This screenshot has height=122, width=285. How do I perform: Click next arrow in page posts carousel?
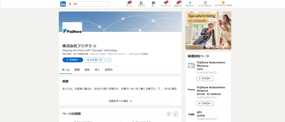[x=176, y=114]
